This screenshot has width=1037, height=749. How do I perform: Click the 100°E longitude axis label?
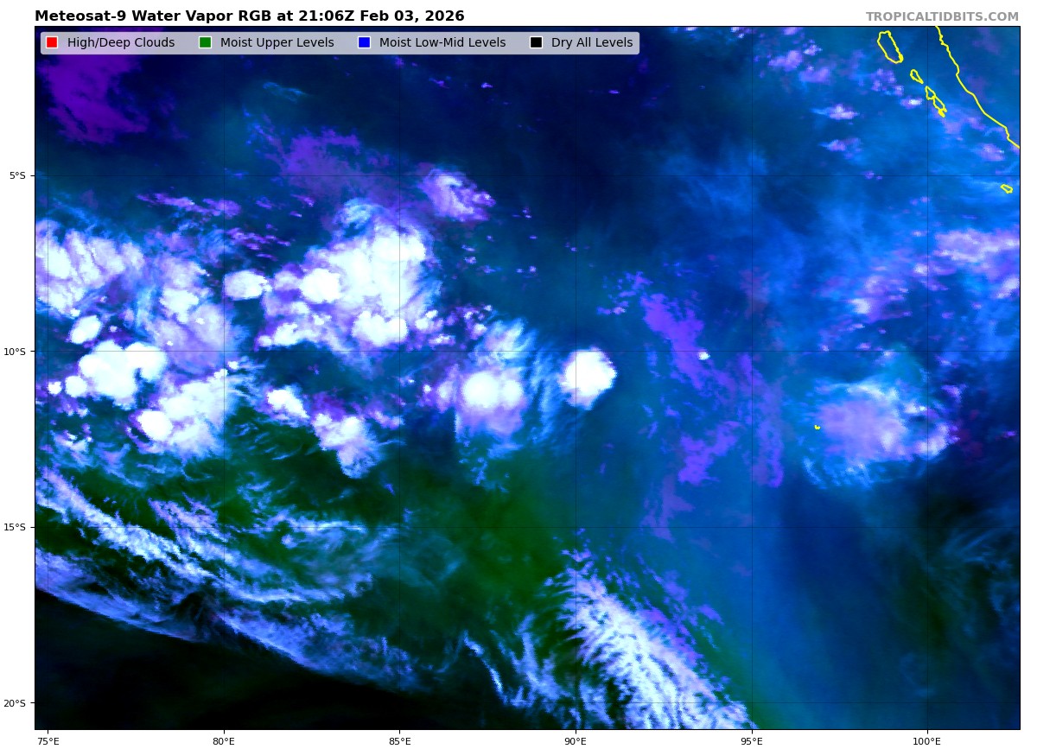pos(927,740)
